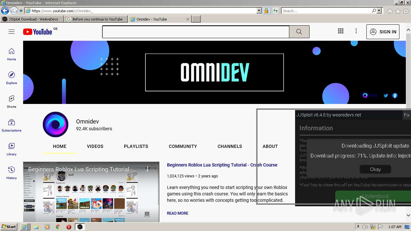The image size is (411, 231).
Task: Open Omnidev's Facebook link on banner
Action: point(395,96)
